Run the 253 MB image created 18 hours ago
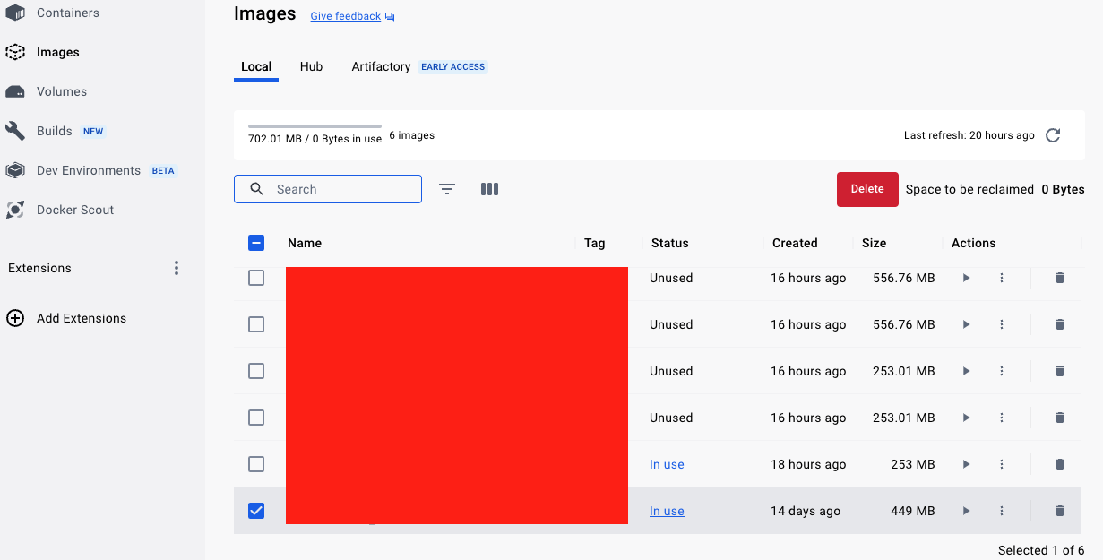 [x=966, y=464]
